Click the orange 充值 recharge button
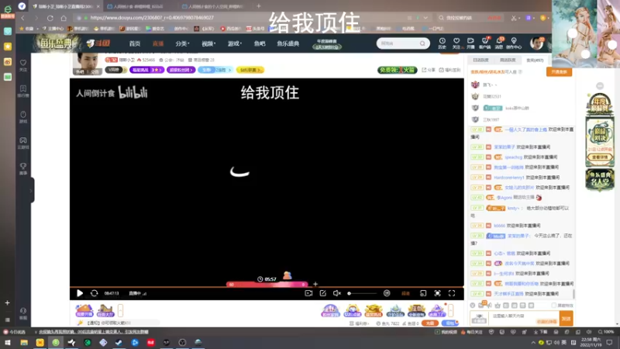 [430, 323]
